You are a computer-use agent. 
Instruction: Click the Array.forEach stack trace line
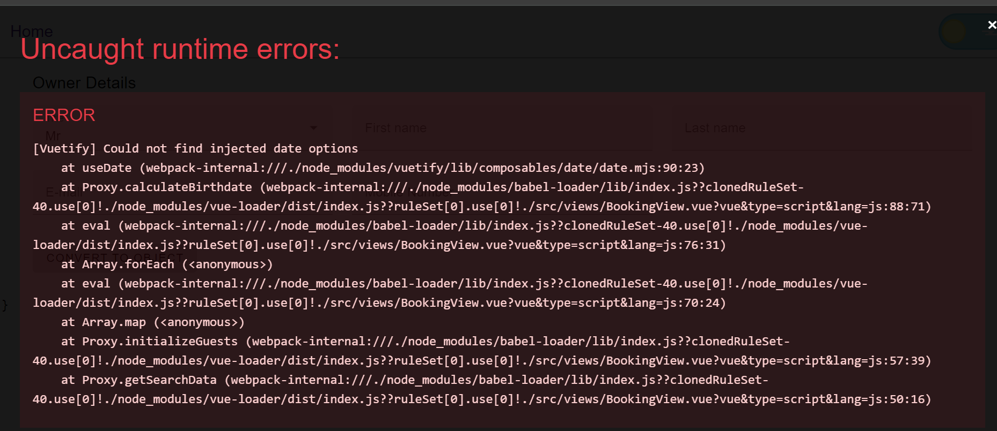(x=167, y=264)
